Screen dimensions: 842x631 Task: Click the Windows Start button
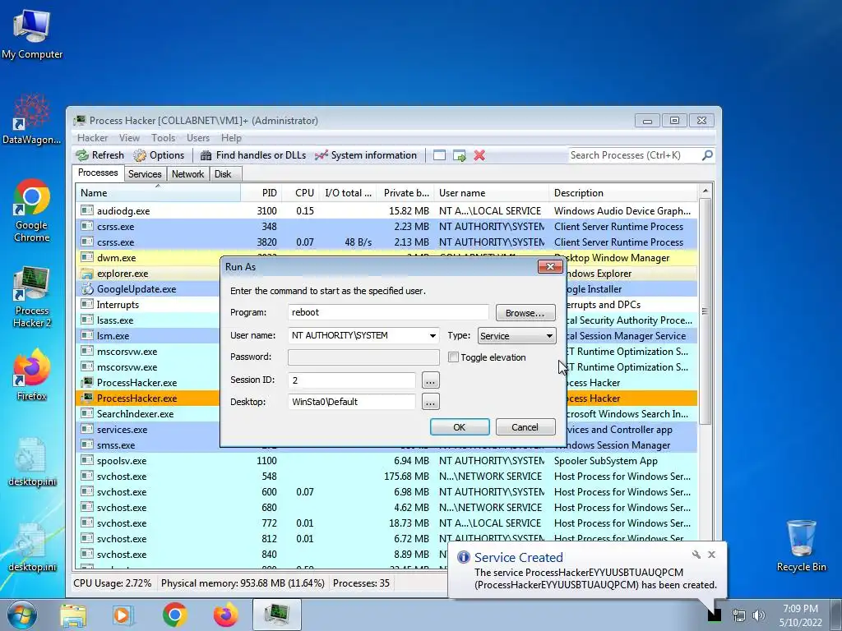22,615
